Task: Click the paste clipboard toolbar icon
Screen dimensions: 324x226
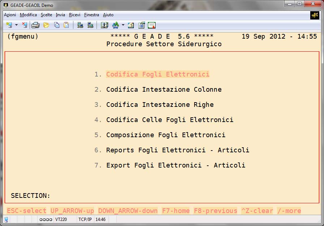Action: coord(66,25)
